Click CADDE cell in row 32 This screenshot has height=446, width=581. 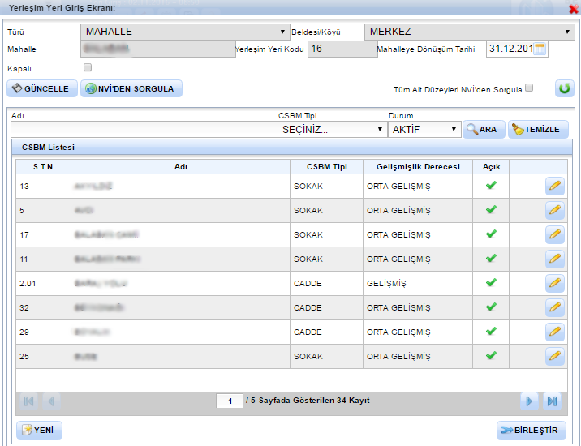tap(326, 308)
